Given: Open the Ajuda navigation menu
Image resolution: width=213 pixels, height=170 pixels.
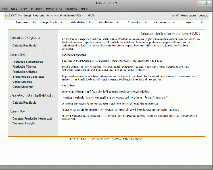Looking at the screenshot, I should coord(190,22).
